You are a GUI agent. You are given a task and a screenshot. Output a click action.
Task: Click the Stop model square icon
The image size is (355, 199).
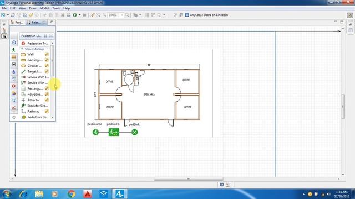(84, 15)
